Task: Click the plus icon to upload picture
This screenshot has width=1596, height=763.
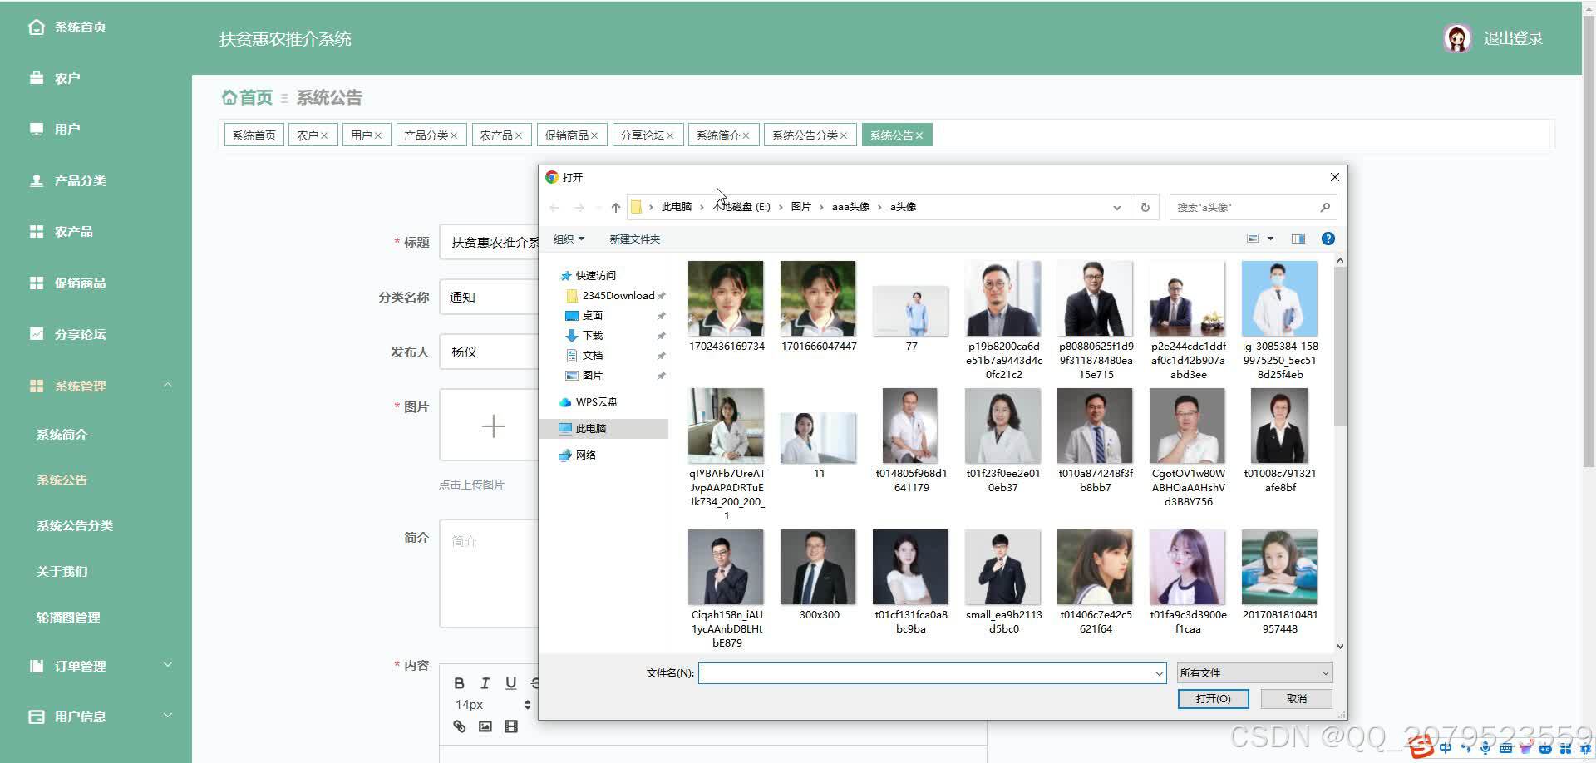Action: point(493,426)
